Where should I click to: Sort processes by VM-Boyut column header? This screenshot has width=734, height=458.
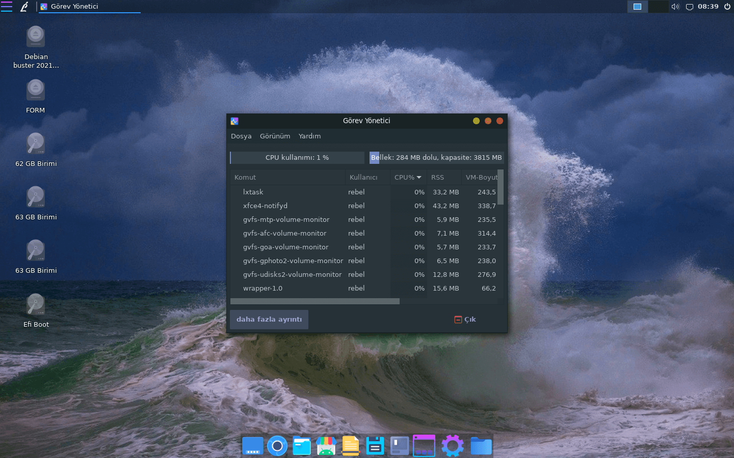pyautogui.click(x=480, y=178)
